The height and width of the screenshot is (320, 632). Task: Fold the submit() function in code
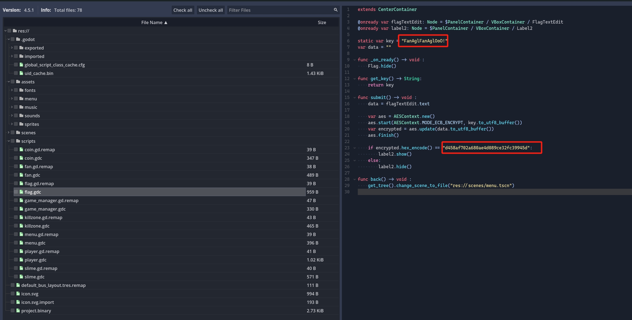(x=354, y=97)
